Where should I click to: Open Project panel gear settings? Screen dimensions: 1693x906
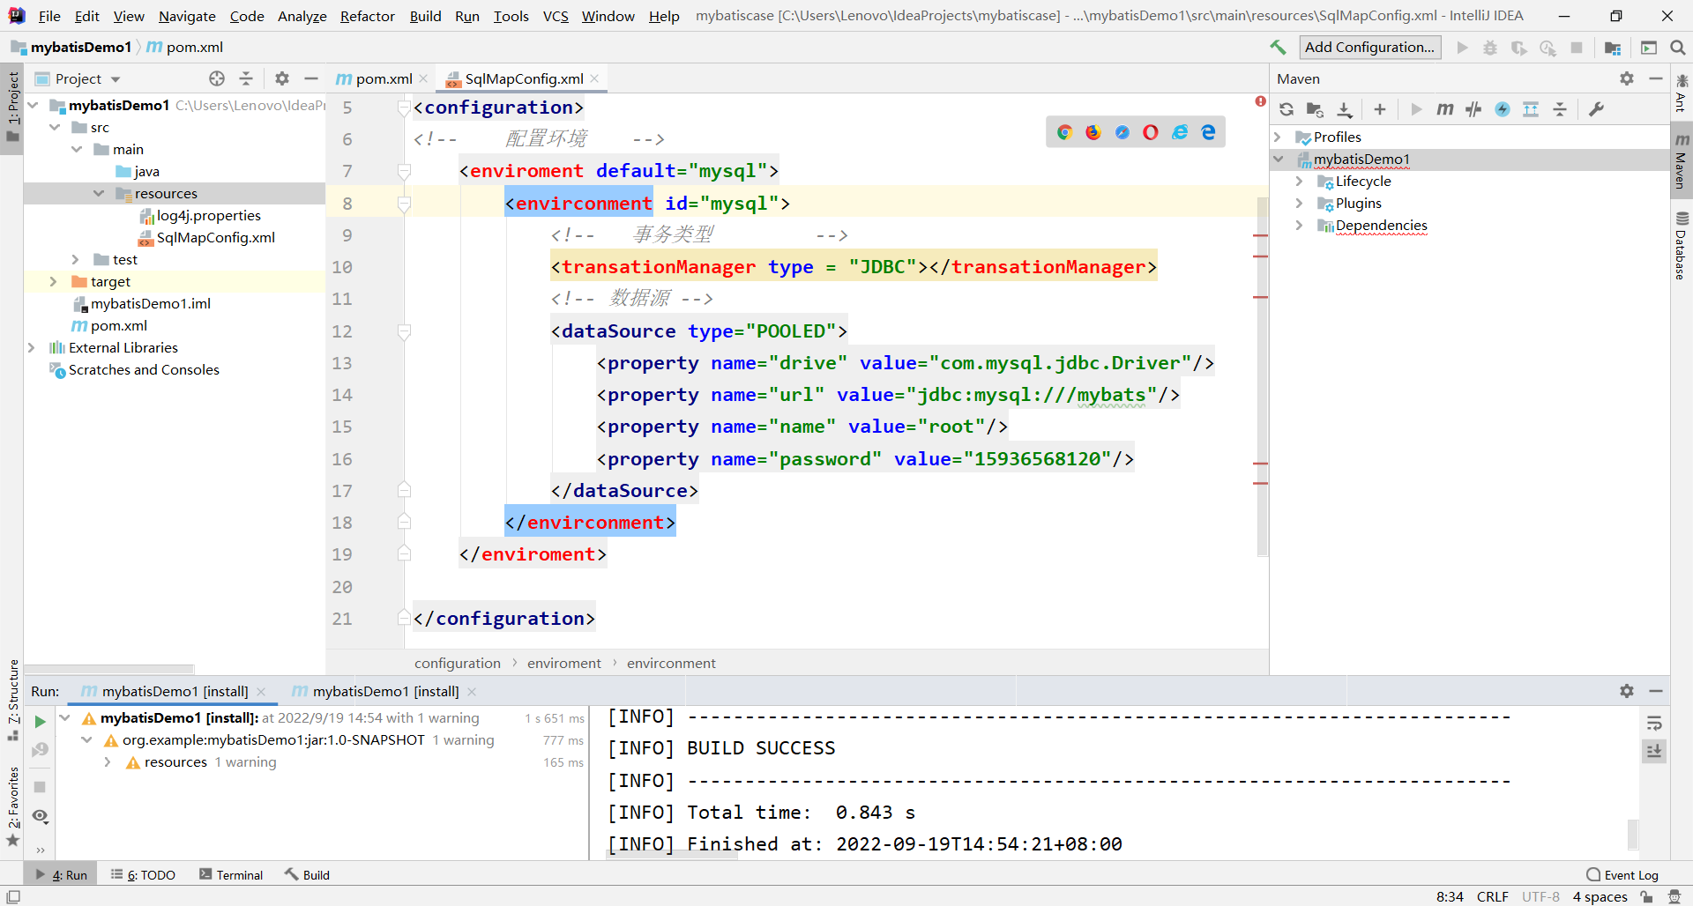click(x=282, y=78)
